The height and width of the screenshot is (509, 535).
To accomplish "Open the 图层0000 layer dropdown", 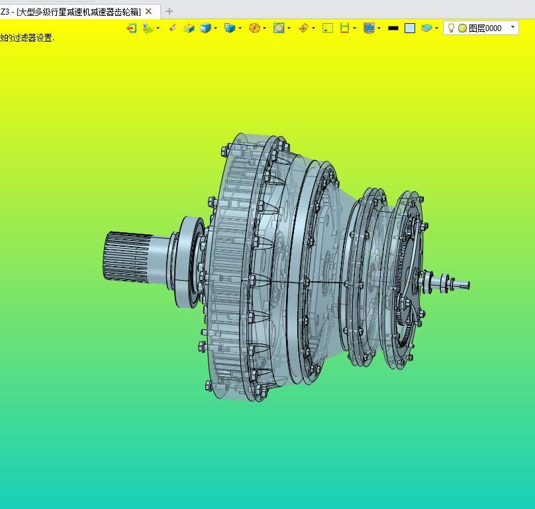I will click(512, 27).
